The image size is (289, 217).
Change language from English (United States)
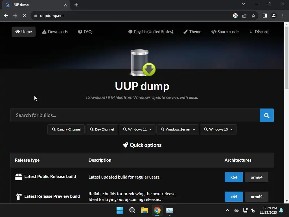pos(151,32)
